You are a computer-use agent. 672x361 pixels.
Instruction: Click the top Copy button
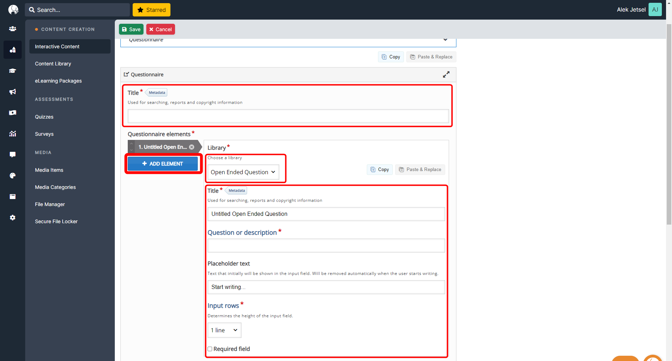click(x=391, y=57)
